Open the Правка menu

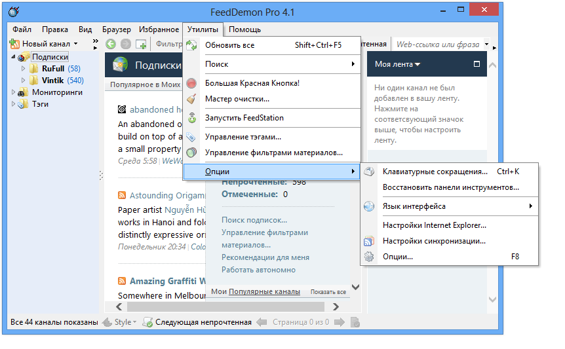point(55,29)
